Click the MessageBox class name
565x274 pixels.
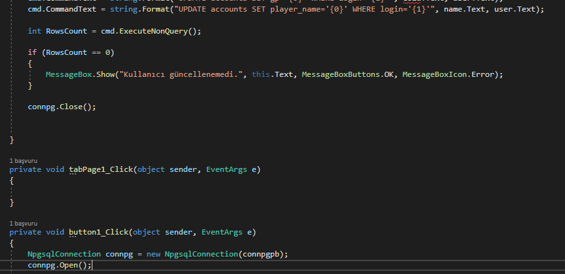(69, 74)
